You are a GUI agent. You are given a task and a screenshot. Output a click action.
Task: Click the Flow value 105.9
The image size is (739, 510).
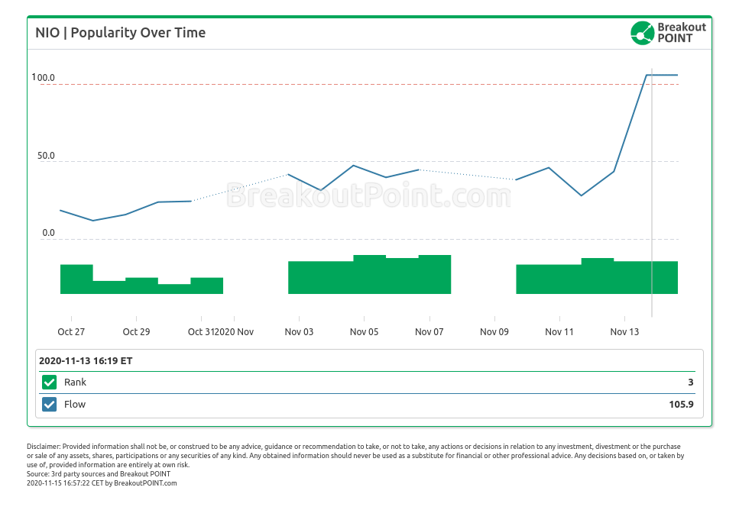click(681, 404)
